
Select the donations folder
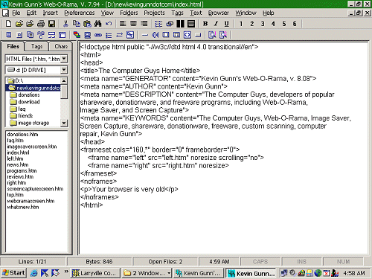point(29,94)
